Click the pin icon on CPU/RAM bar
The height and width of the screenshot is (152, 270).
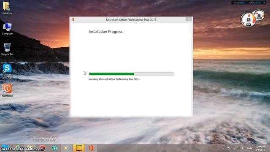tap(265, 3)
